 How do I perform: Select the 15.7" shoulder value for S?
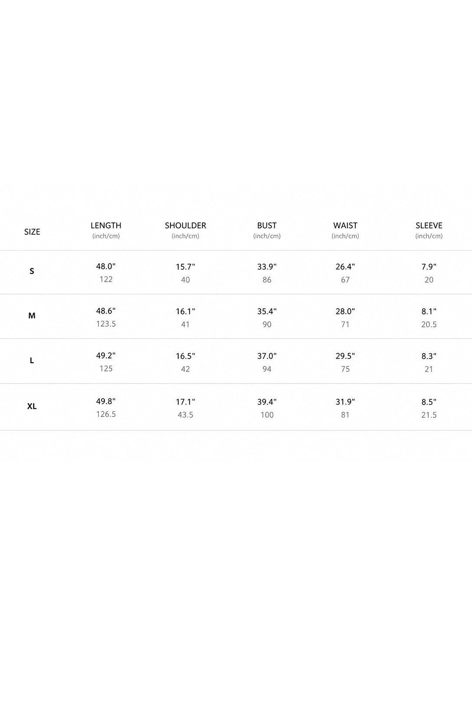click(x=185, y=267)
